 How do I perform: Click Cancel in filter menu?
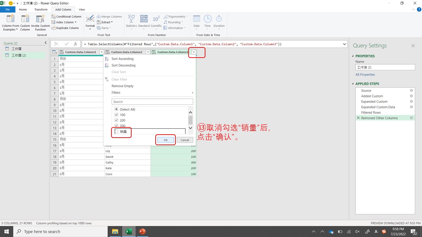185,140
